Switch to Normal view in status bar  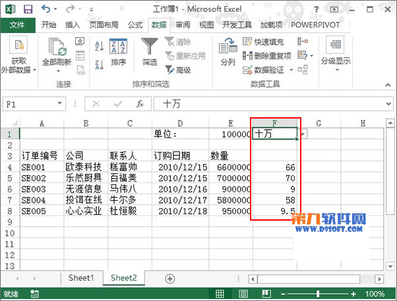pos(220,294)
